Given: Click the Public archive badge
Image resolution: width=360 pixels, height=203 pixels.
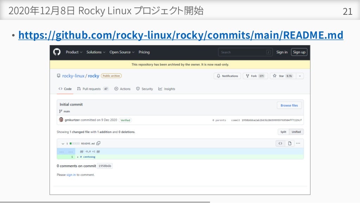Looking at the screenshot, I should [x=111, y=76].
